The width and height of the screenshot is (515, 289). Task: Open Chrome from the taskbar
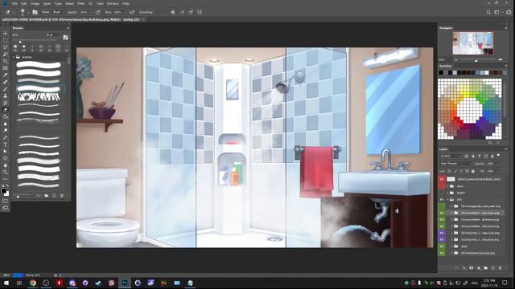point(33,283)
